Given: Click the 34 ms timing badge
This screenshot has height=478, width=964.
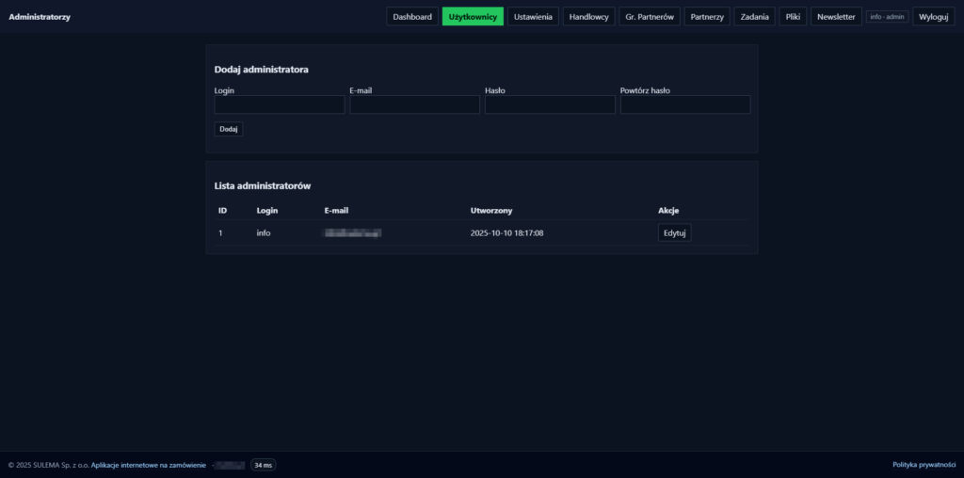Looking at the screenshot, I should 263,465.
